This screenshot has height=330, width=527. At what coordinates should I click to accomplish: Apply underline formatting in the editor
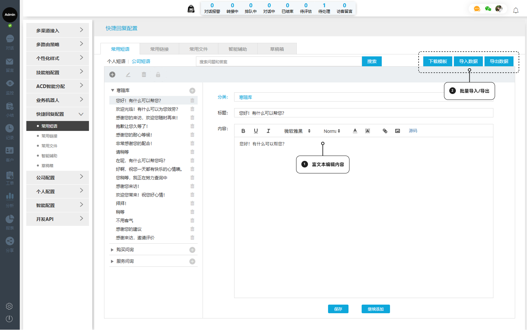(256, 131)
